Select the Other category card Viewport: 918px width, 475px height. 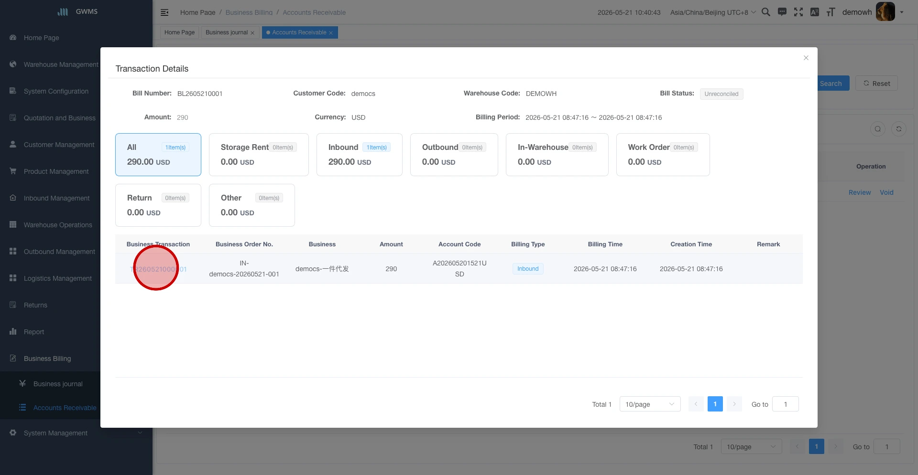tap(252, 205)
